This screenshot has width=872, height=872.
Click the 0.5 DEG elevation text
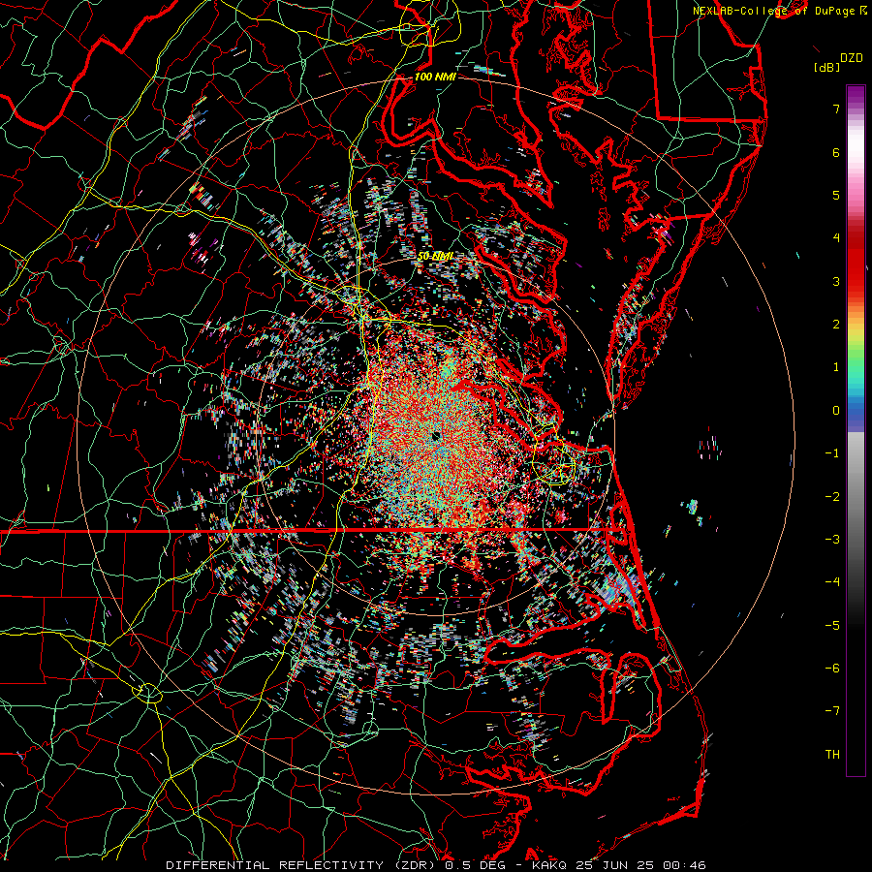[475, 865]
